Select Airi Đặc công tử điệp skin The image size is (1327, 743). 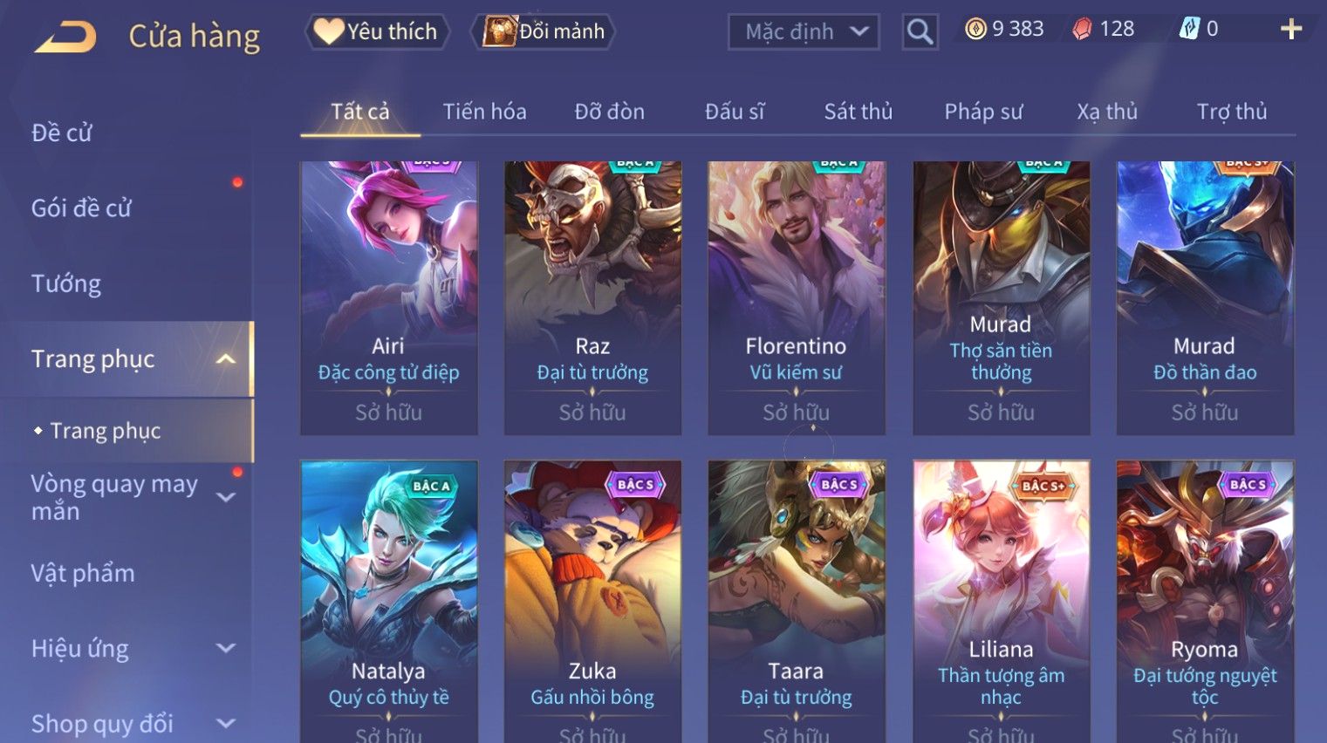coord(389,297)
